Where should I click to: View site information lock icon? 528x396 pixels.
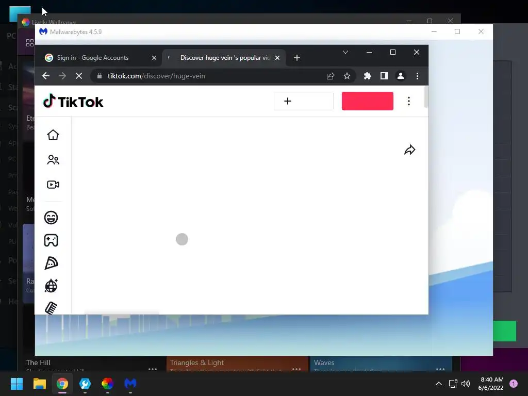(100, 76)
